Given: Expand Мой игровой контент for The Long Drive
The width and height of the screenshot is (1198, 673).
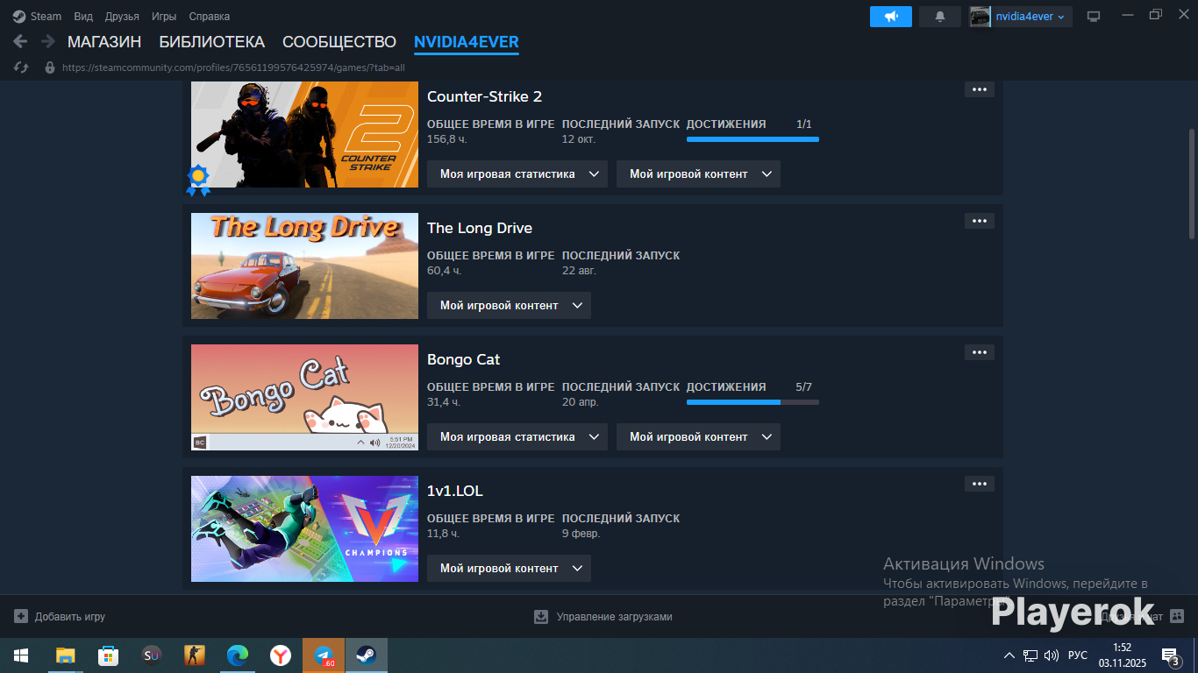Looking at the screenshot, I should coord(509,305).
